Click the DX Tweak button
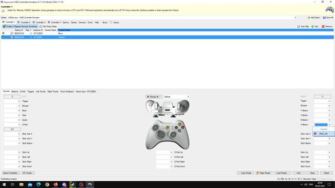 coord(28,173)
